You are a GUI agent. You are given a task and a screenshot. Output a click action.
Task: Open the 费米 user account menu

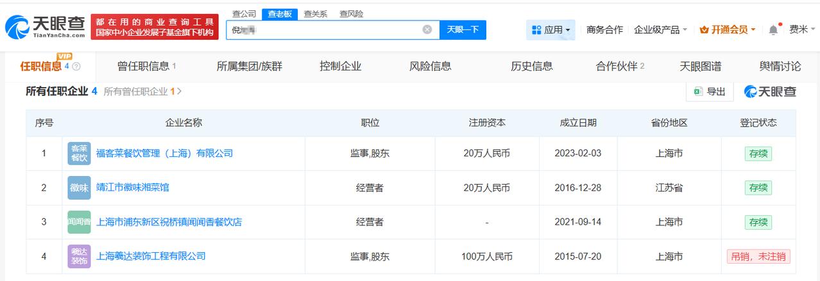[801, 29]
